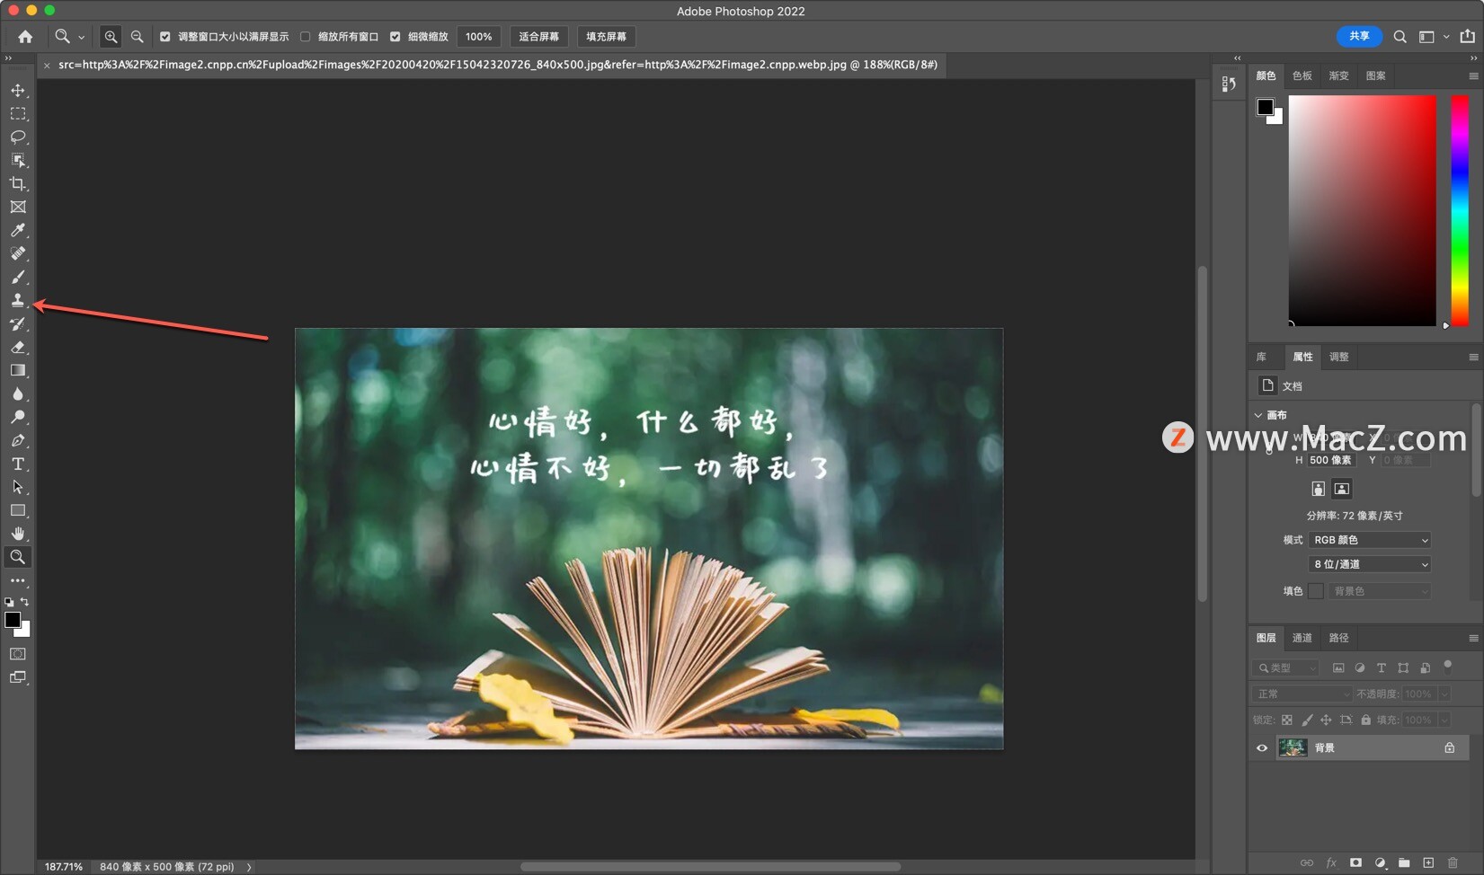Select the Lasso tool
Screen dimensions: 1484x875
click(x=17, y=137)
